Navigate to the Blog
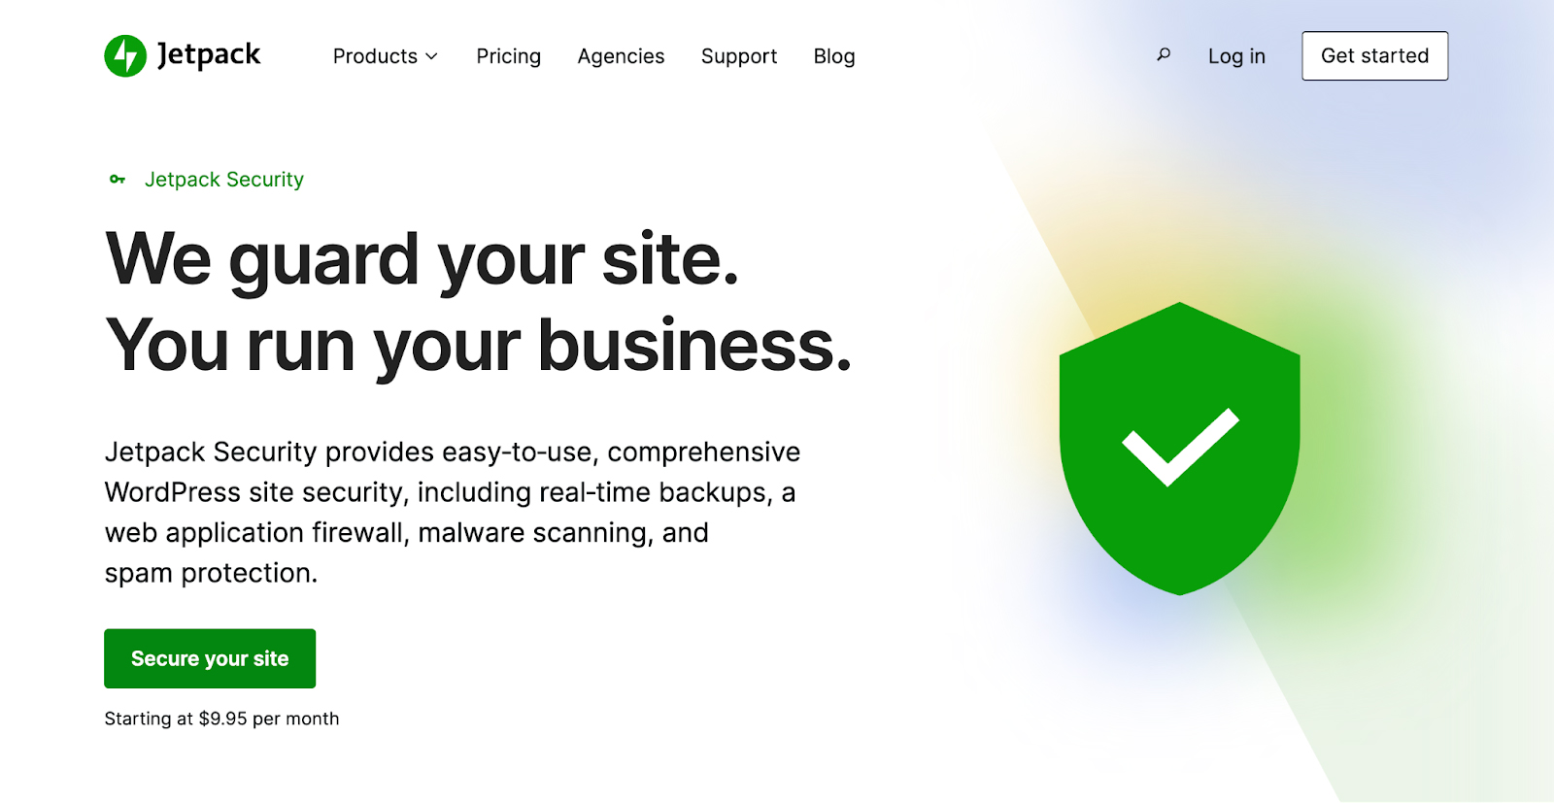 coord(833,56)
